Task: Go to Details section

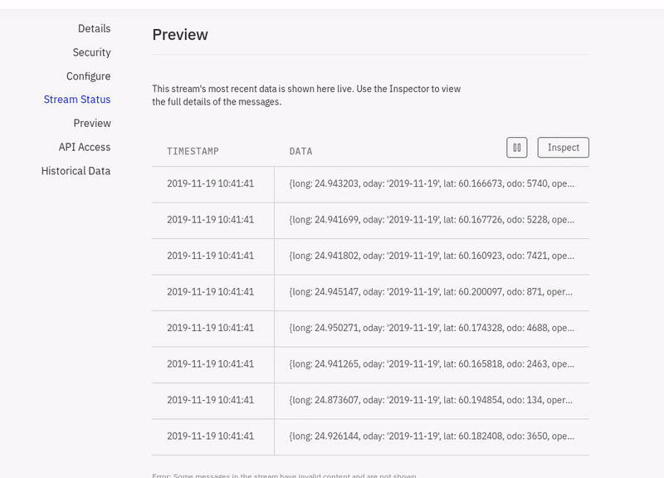Action: pos(94,28)
